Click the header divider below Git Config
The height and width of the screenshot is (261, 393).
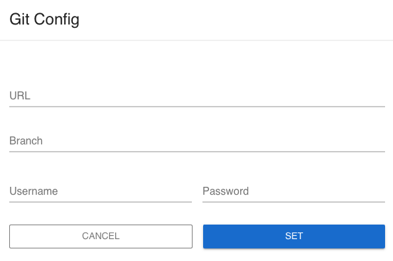(196, 40)
